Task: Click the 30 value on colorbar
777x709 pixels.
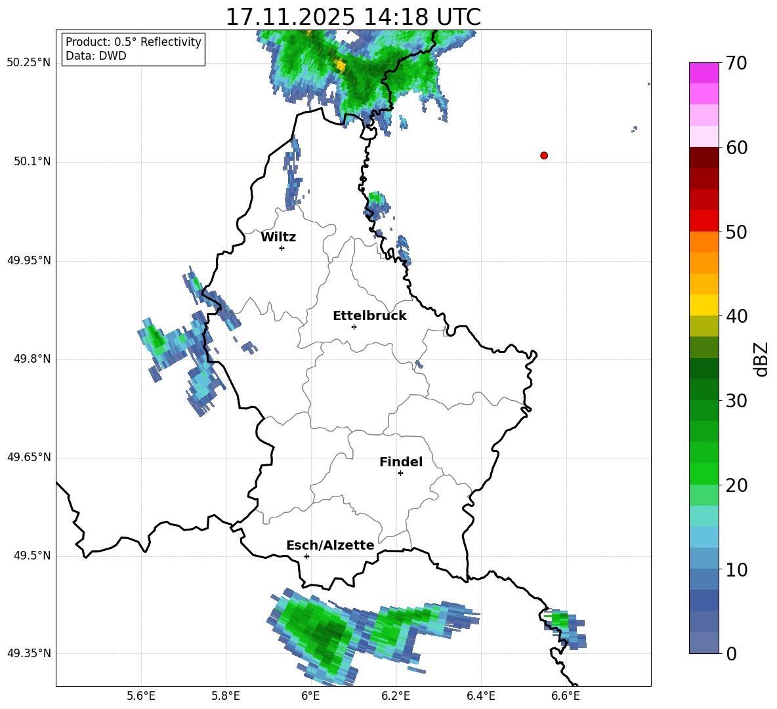Action: click(x=736, y=401)
